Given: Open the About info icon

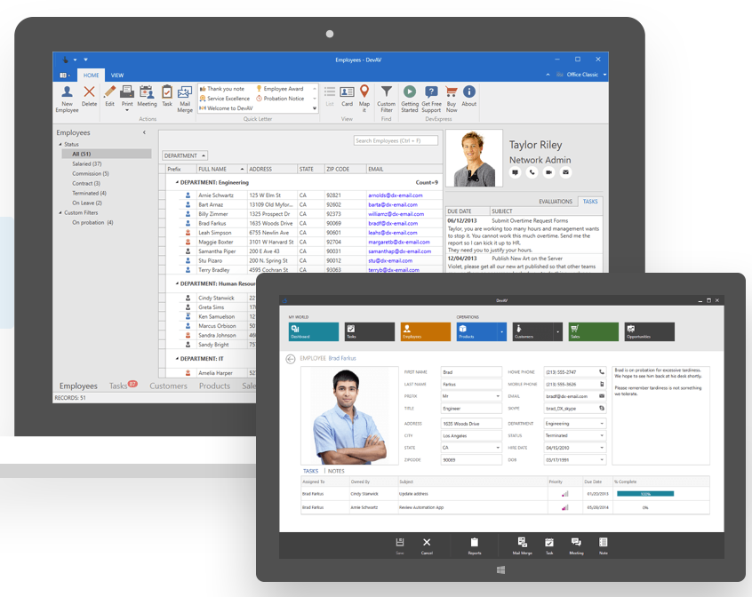Looking at the screenshot, I should tap(469, 91).
